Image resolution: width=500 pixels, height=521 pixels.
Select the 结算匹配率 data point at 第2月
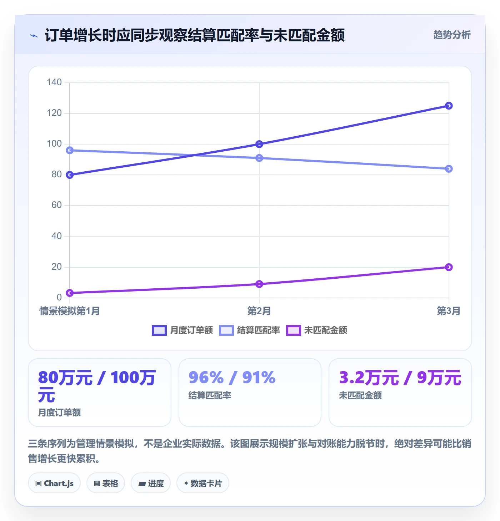[x=259, y=158]
